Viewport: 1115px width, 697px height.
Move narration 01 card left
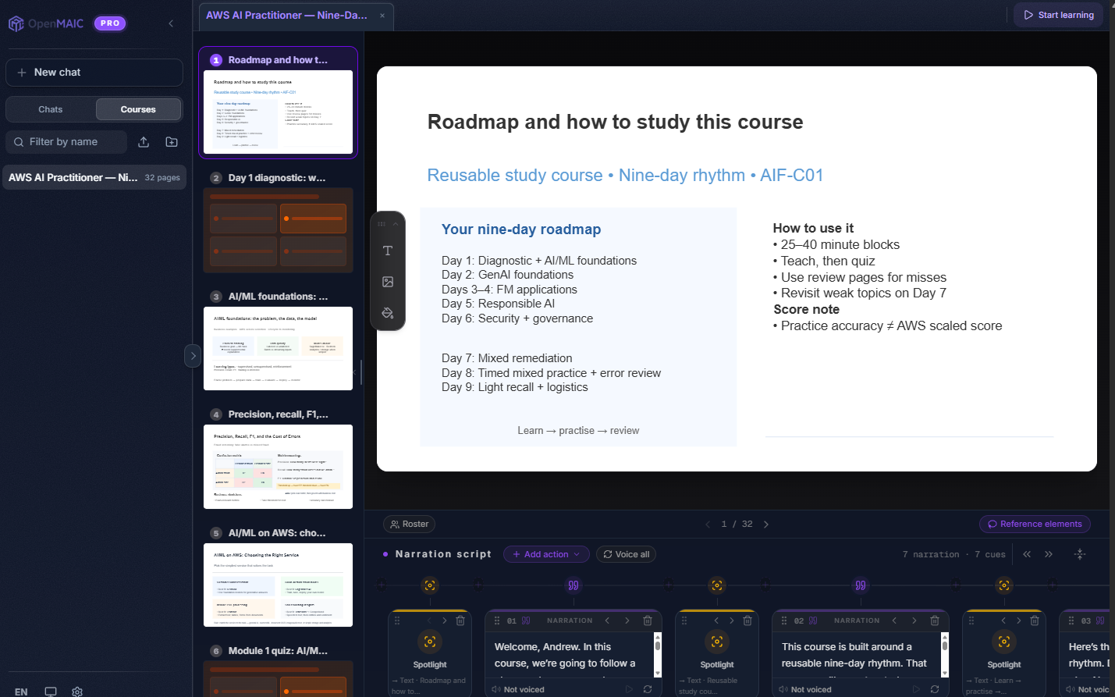(607, 621)
